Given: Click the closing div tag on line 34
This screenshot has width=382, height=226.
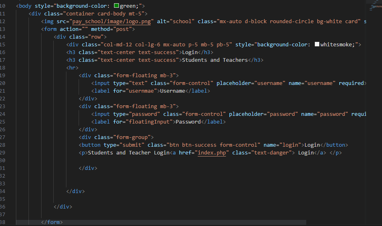Looking at the screenshot, I should [x=75, y=191].
